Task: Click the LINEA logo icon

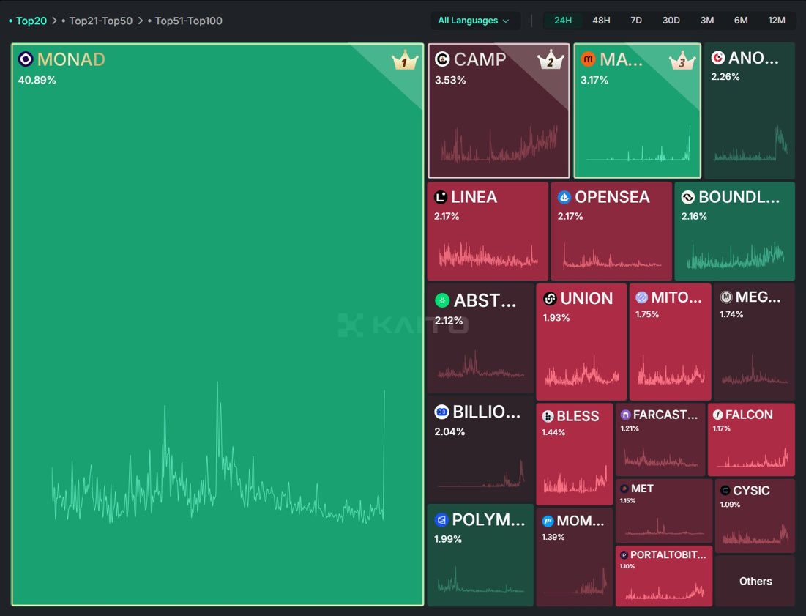Action: coord(441,197)
